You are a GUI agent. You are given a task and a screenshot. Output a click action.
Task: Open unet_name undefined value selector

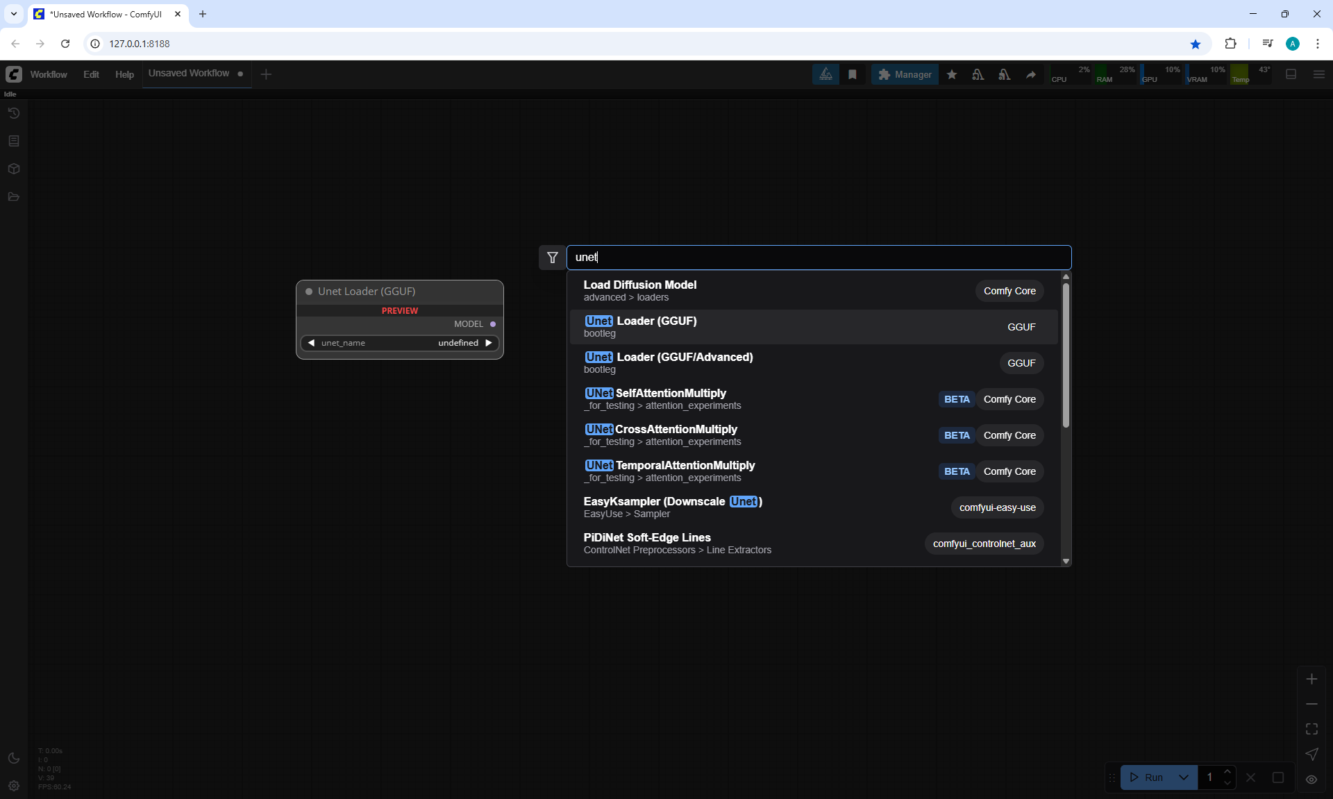pos(400,343)
